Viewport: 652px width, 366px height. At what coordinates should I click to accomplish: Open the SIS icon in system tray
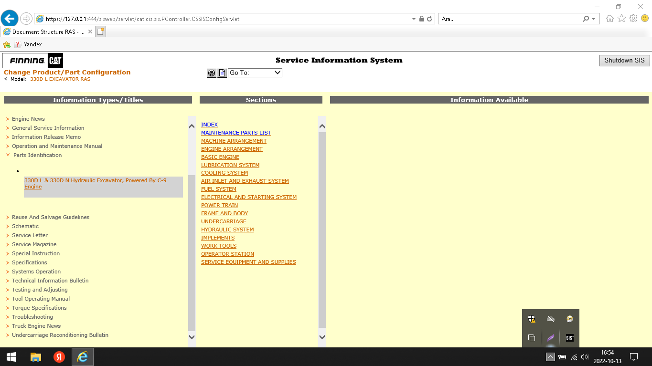(569, 338)
